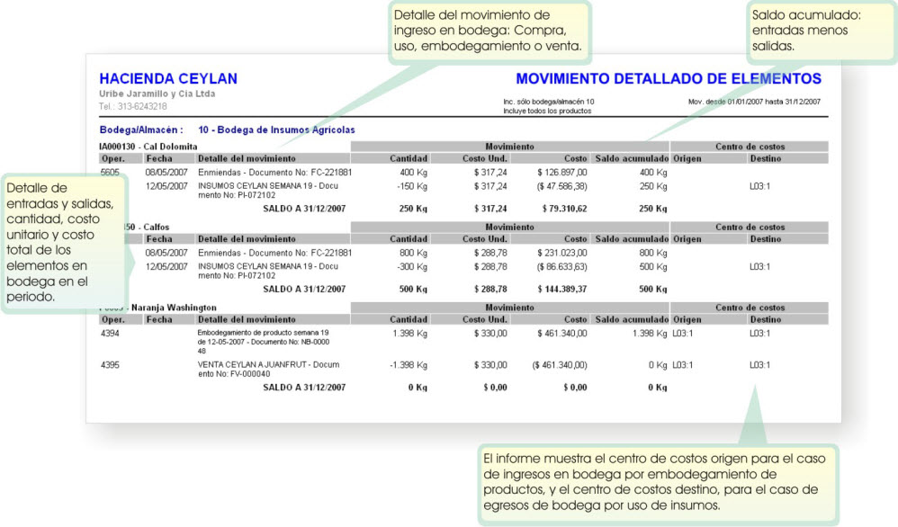Click the negative cost ($ 47.586,38)

[x=560, y=186]
